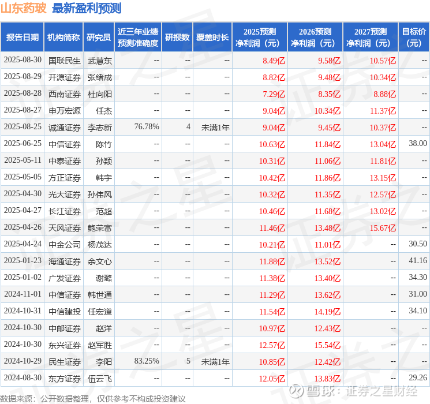The height and width of the screenshot is (404, 430).
Task: Select the 中邮证券 institution cell
Action: tap(65, 328)
